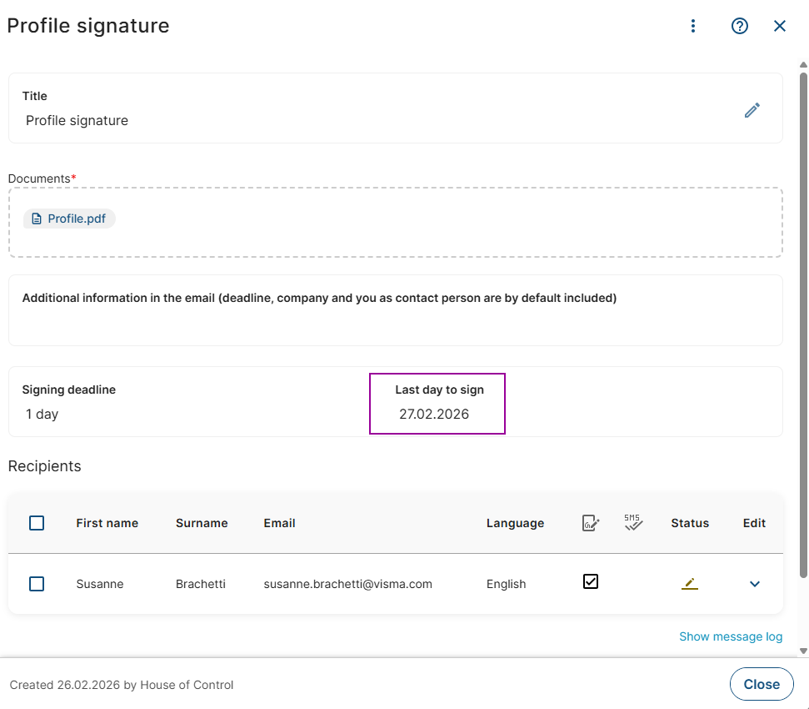Click the SMS verification column header icon
Image resolution: width=809 pixels, height=709 pixels.
click(x=633, y=523)
